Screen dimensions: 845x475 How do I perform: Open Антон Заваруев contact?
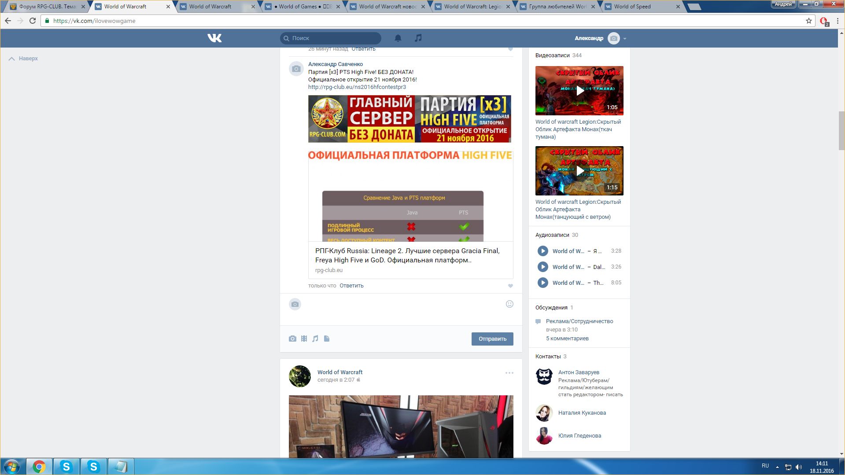(579, 372)
